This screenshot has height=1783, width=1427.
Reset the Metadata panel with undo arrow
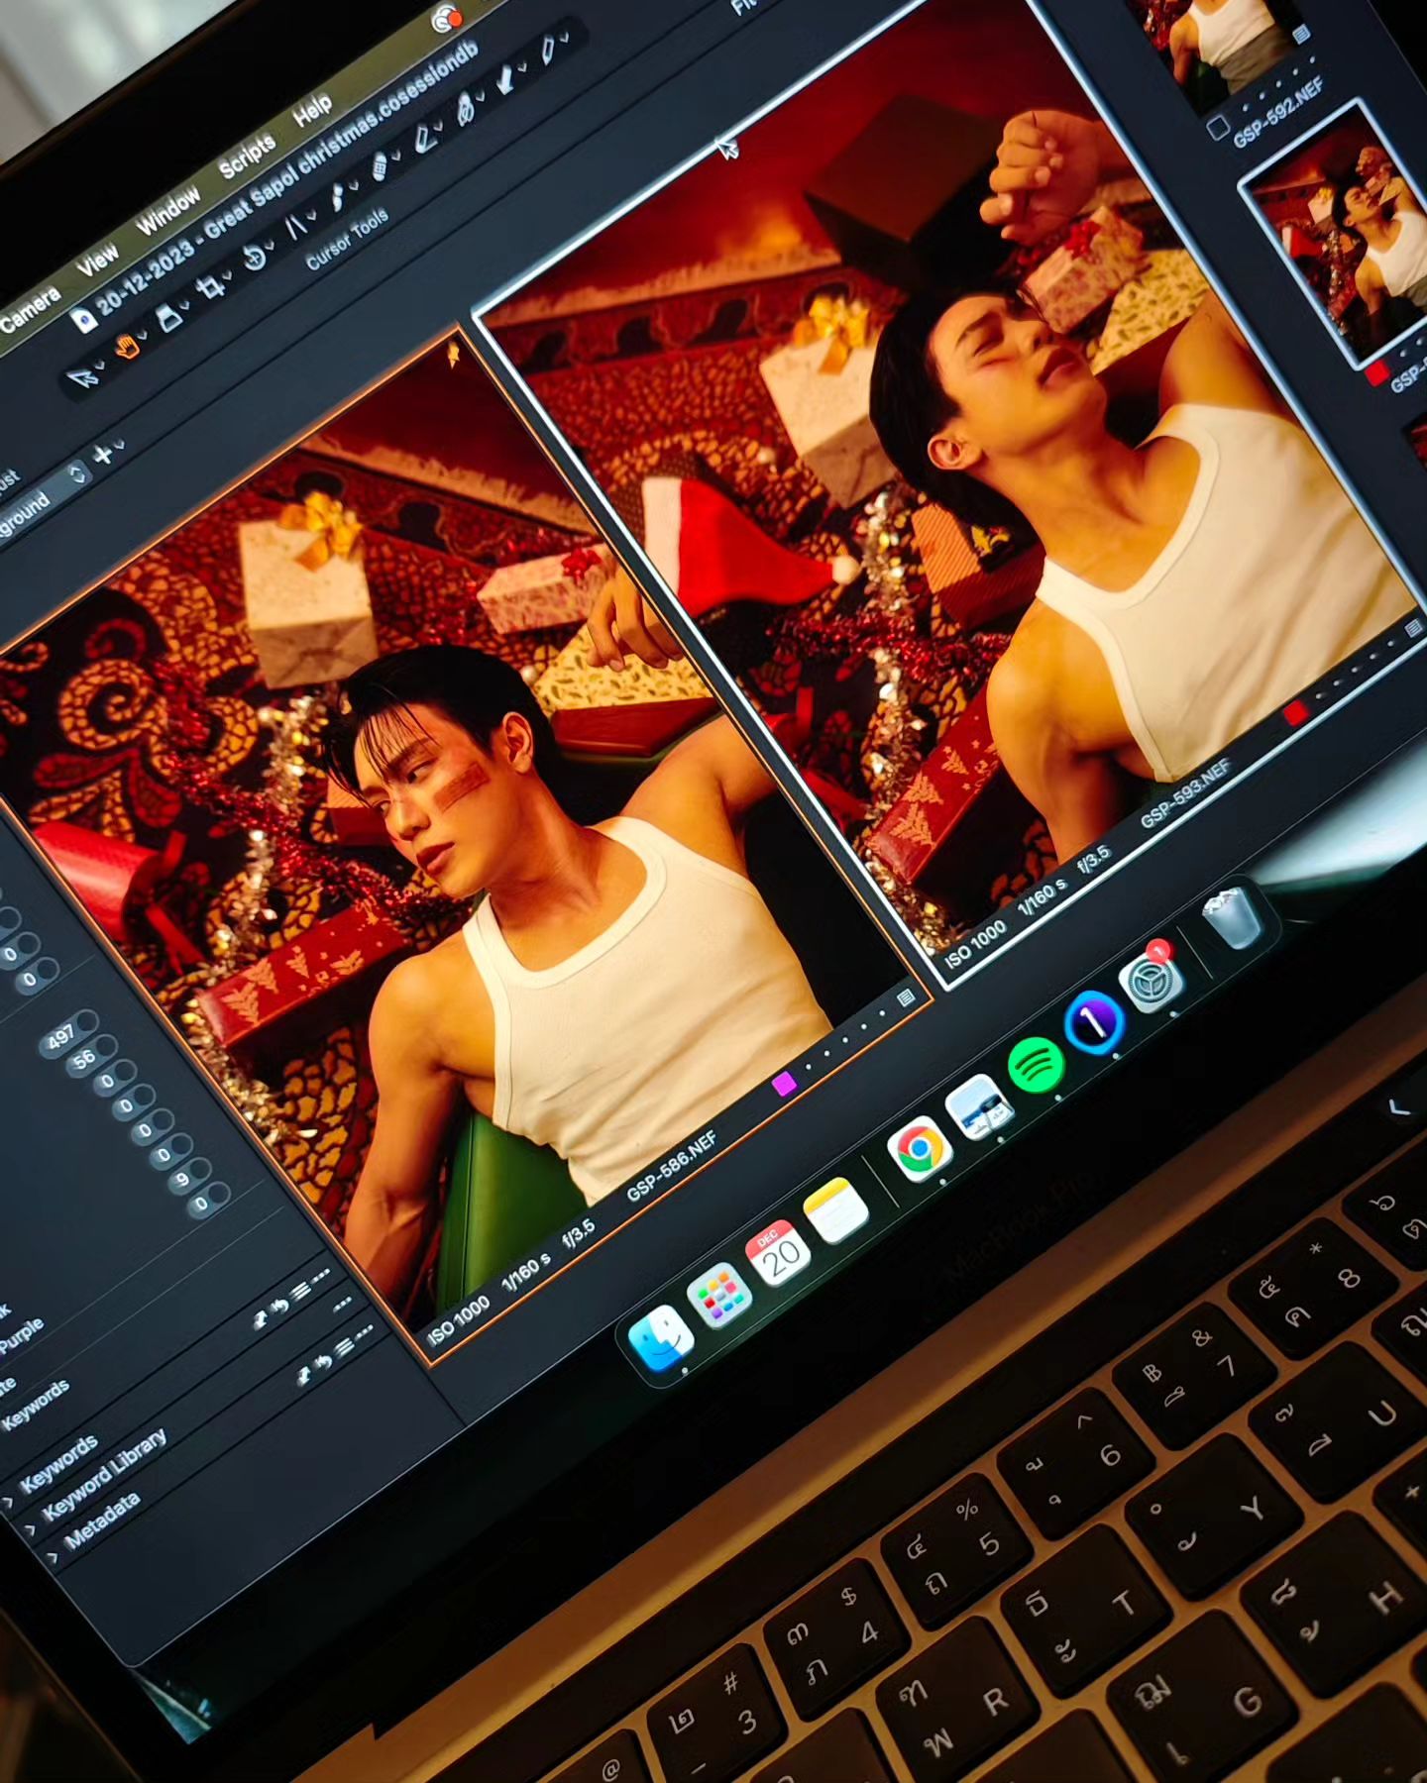324,1361
